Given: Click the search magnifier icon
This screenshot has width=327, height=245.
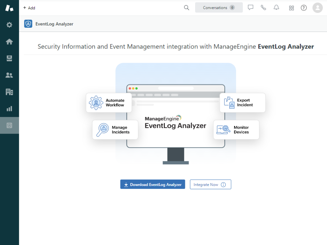Looking at the screenshot, I should tap(186, 8).
